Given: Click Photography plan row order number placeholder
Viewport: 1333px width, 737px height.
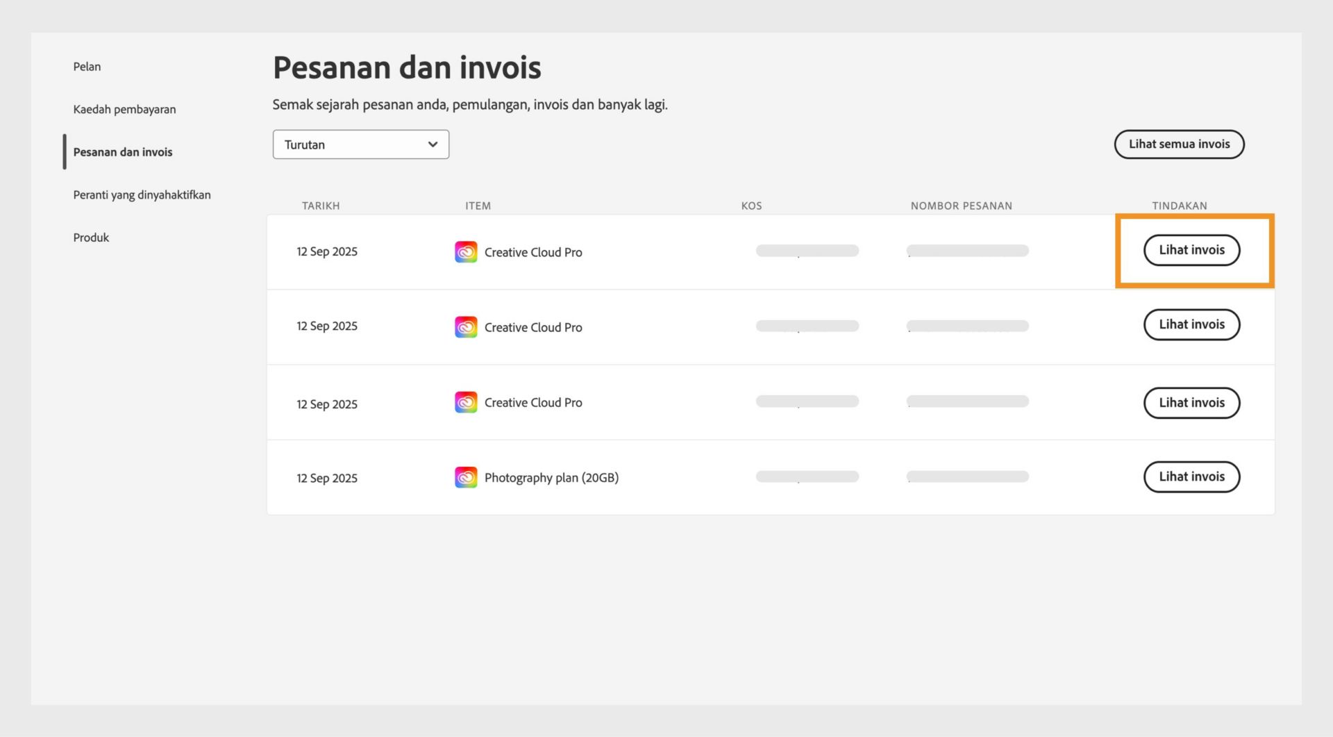Looking at the screenshot, I should [967, 477].
